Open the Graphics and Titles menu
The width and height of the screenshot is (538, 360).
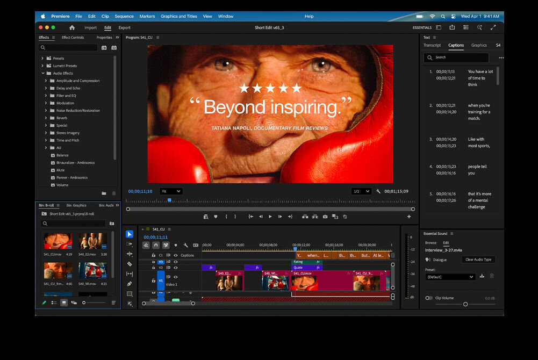[178, 16]
